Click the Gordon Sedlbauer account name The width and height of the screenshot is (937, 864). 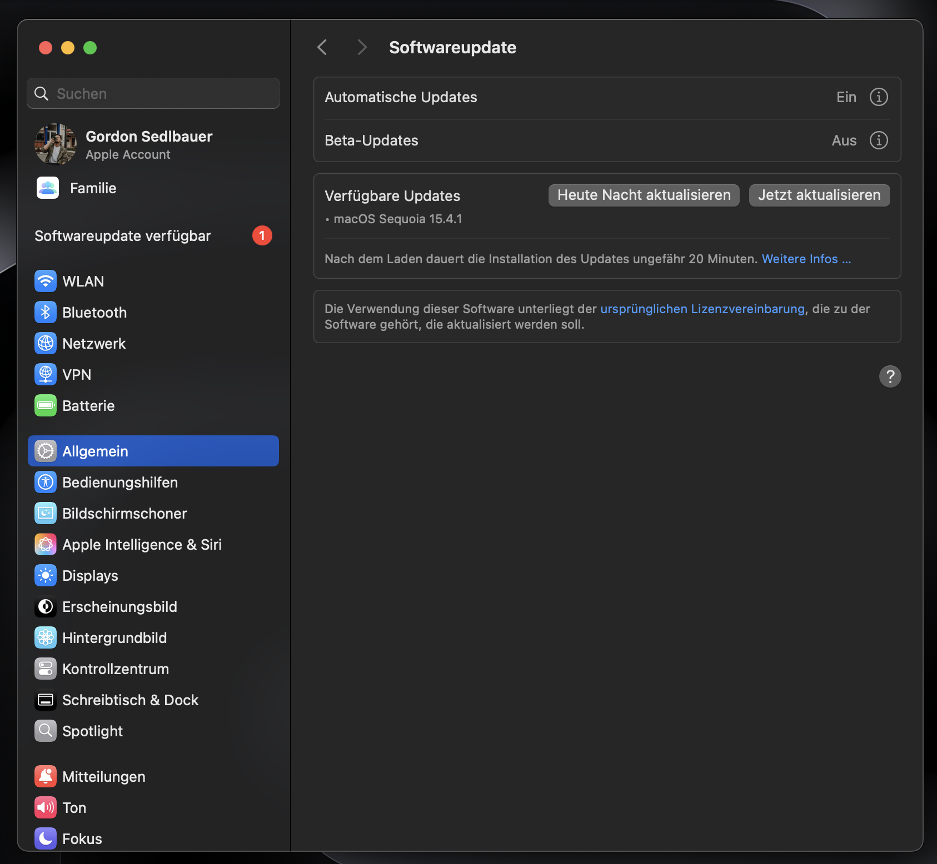click(149, 136)
